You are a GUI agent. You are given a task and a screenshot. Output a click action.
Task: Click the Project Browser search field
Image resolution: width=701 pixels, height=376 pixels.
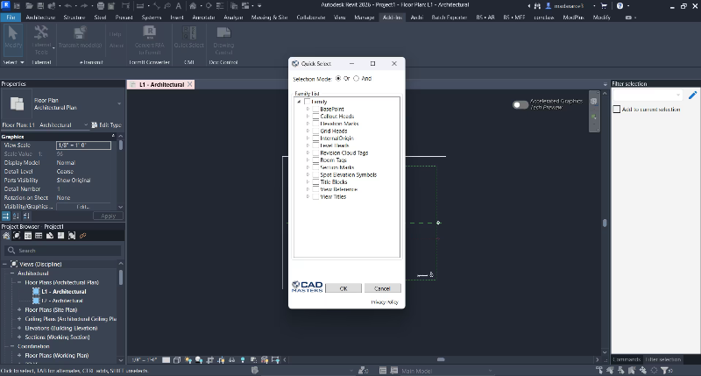click(x=61, y=250)
